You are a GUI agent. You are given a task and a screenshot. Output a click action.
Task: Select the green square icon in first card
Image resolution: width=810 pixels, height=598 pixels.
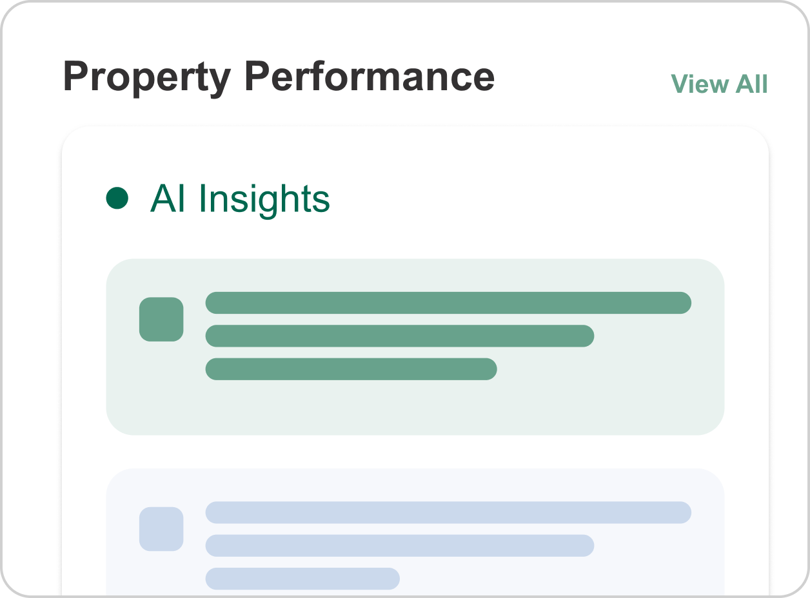161,319
